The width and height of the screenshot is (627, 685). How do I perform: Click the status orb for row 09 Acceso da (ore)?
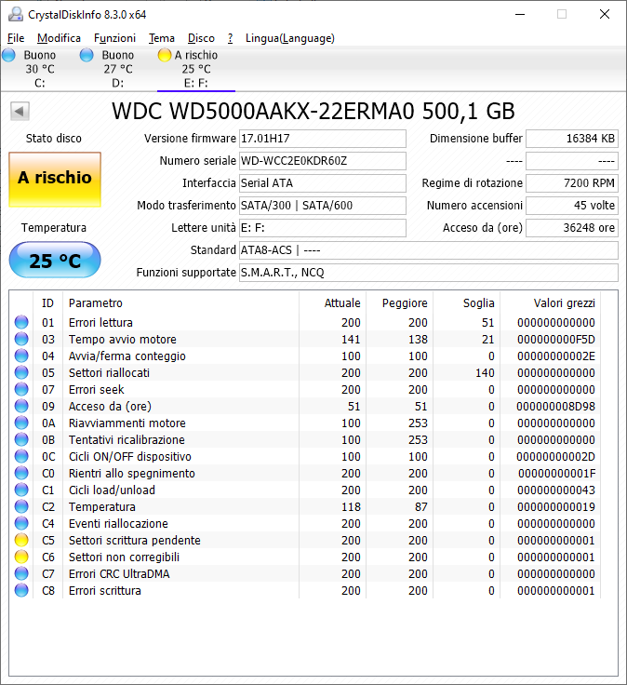pos(21,406)
